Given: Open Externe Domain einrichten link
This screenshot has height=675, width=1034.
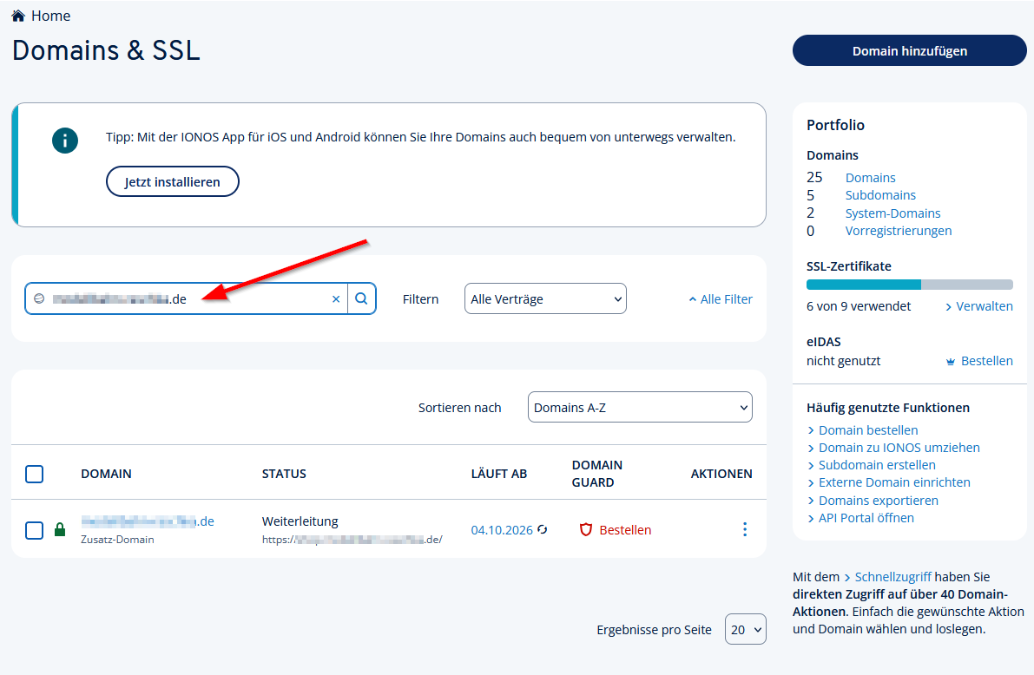Looking at the screenshot, I should tap(894, 482).
